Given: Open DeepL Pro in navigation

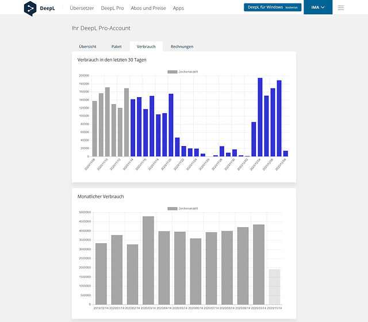Looking at the screenshot, I should pos(112,8).
